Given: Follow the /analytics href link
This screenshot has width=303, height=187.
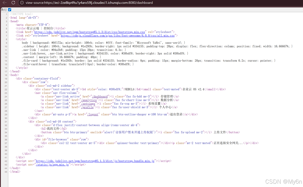Looking at the screenshot, I should pos(89,100).
